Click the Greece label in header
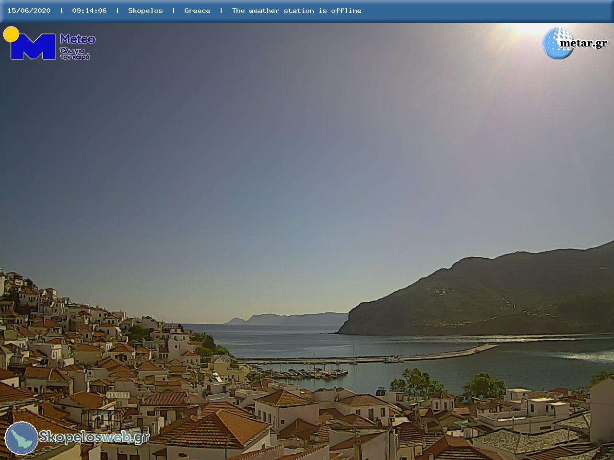The image size is (614, 460). [x=197, y=11]
